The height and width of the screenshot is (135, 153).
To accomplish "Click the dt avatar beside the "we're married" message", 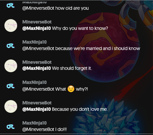I will pos(10,46).
